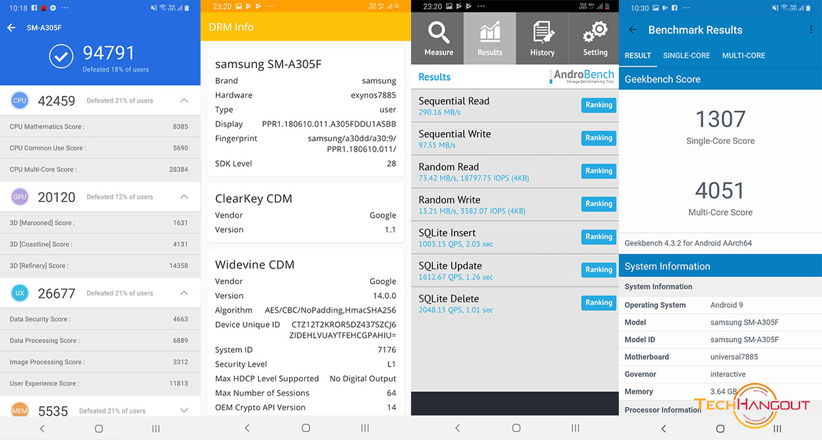Click the ClearKey CDM heading
The image size is (822, 440).
click(253, 199)
